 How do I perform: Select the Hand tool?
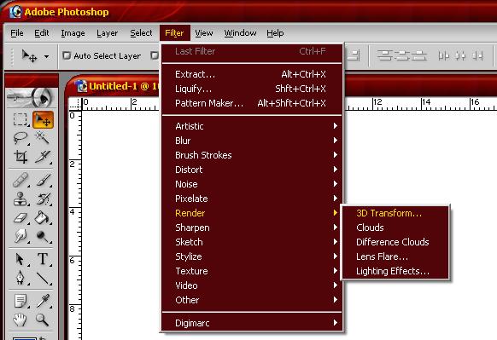pos(20,320)
